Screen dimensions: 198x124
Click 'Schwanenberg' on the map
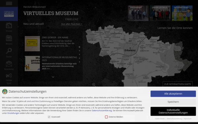[x=116, y=33]
